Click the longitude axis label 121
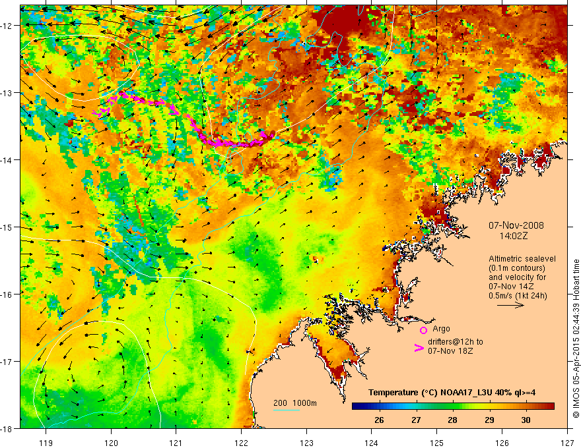Image resolution: width=581 pixels, height=448 pixels. (x=176, y=443)
